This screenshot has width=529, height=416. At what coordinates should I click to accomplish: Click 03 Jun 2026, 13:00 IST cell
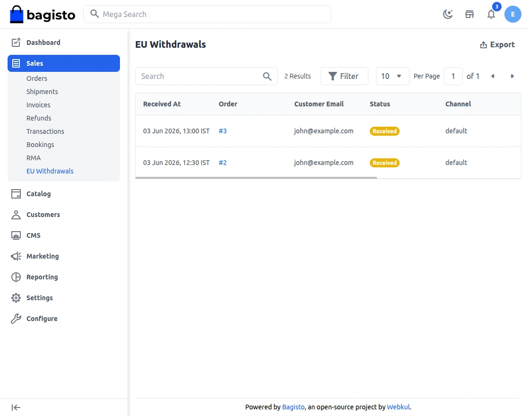point(176,131)
